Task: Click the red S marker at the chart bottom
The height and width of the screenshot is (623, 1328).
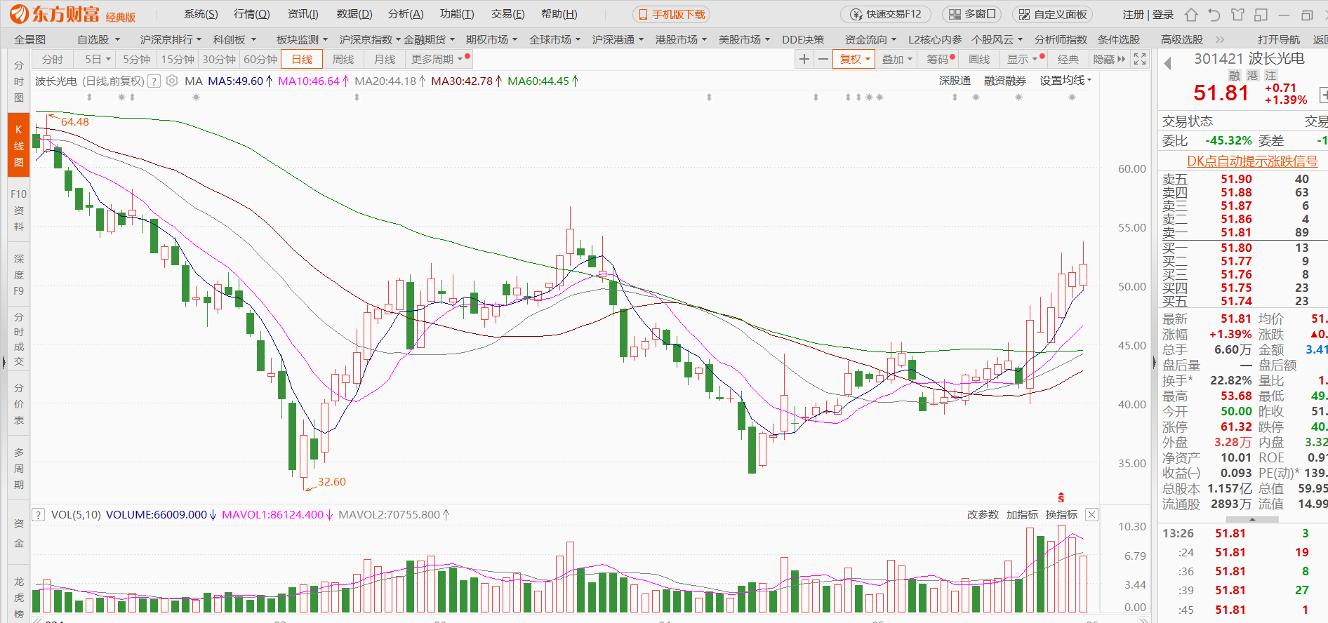Action: coord(1061,497)
